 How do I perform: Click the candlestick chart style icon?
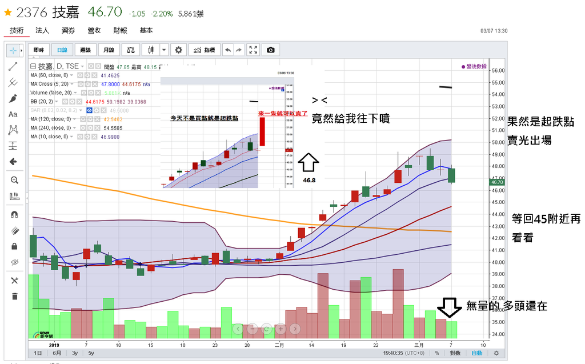151,50
